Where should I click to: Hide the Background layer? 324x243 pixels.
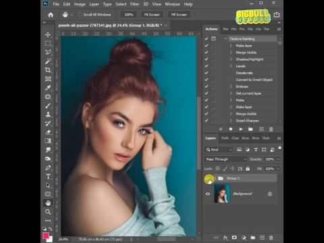tap(208, 194)
